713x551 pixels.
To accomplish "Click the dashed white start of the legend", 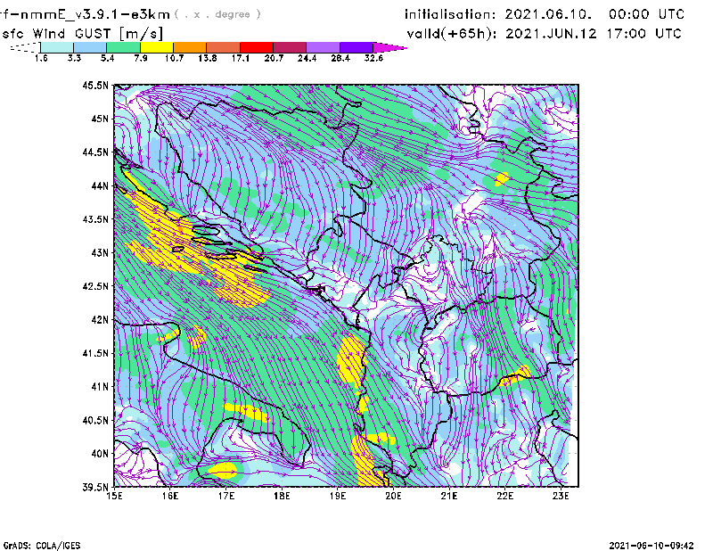I will (26, 47).
